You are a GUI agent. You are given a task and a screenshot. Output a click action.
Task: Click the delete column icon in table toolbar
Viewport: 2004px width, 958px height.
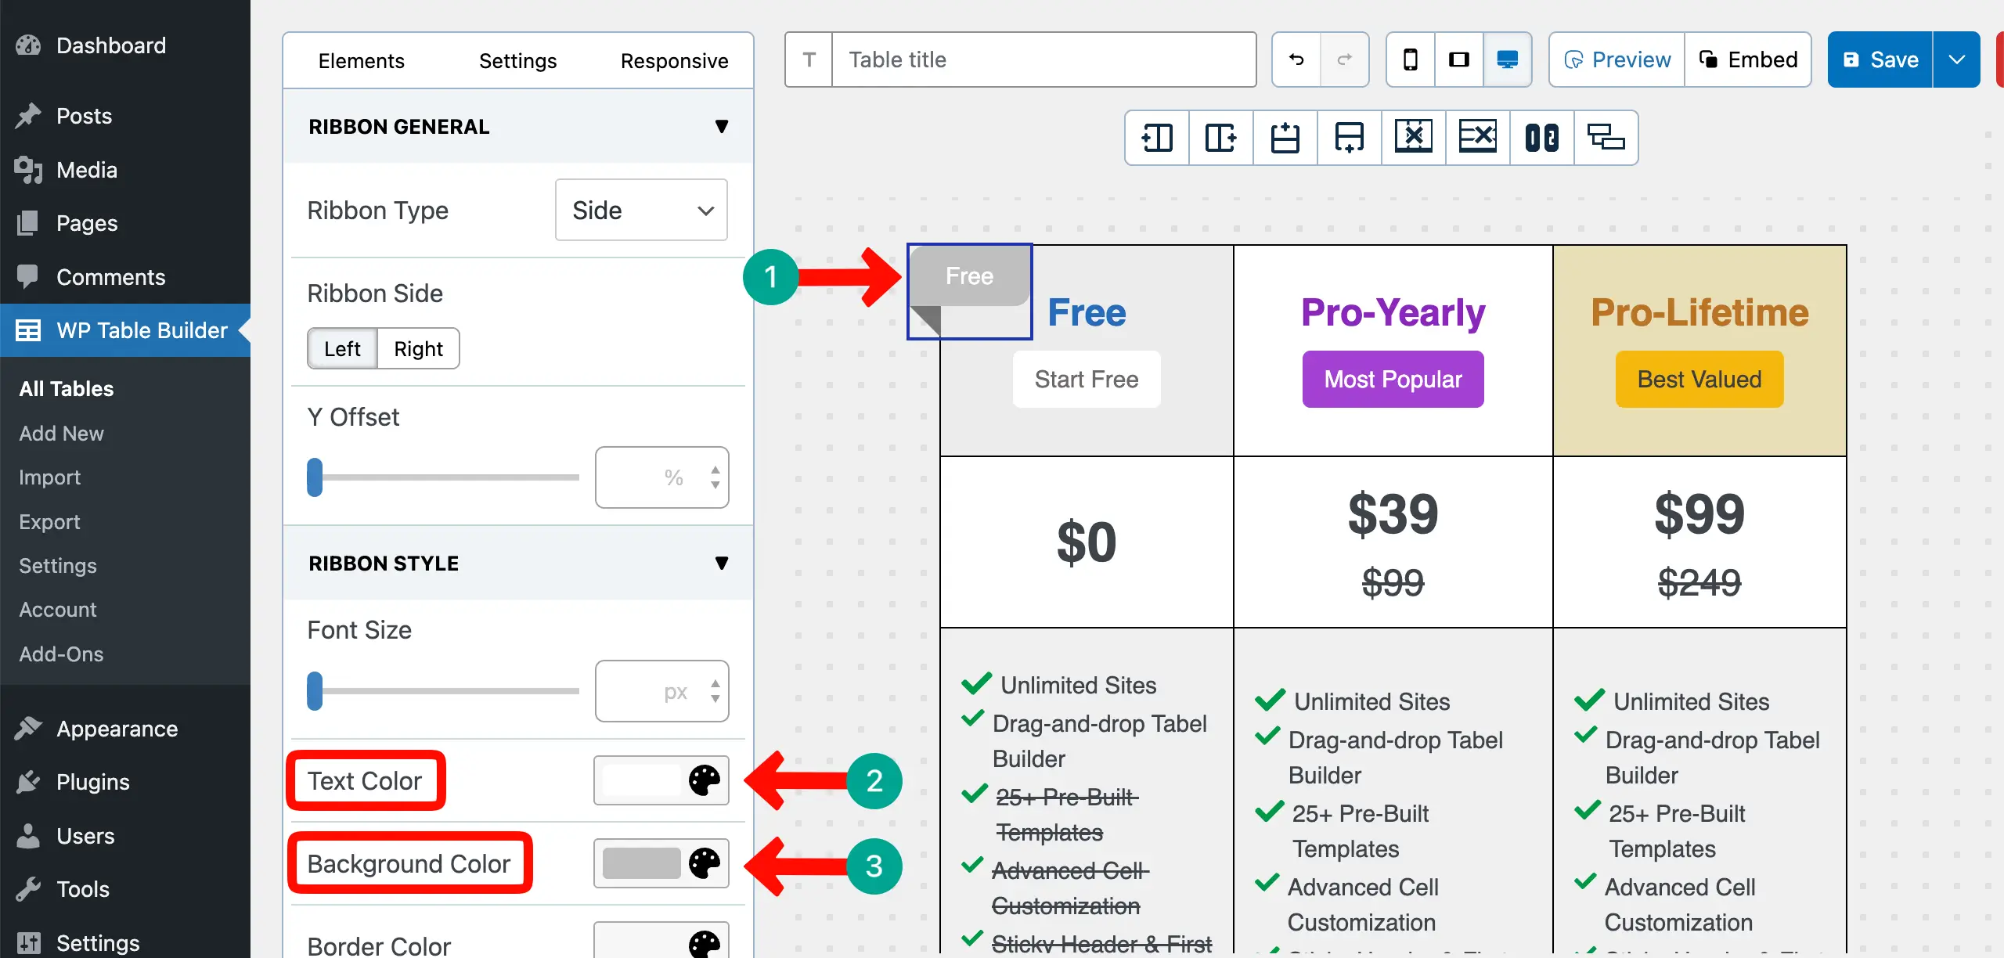(1413, 138)
